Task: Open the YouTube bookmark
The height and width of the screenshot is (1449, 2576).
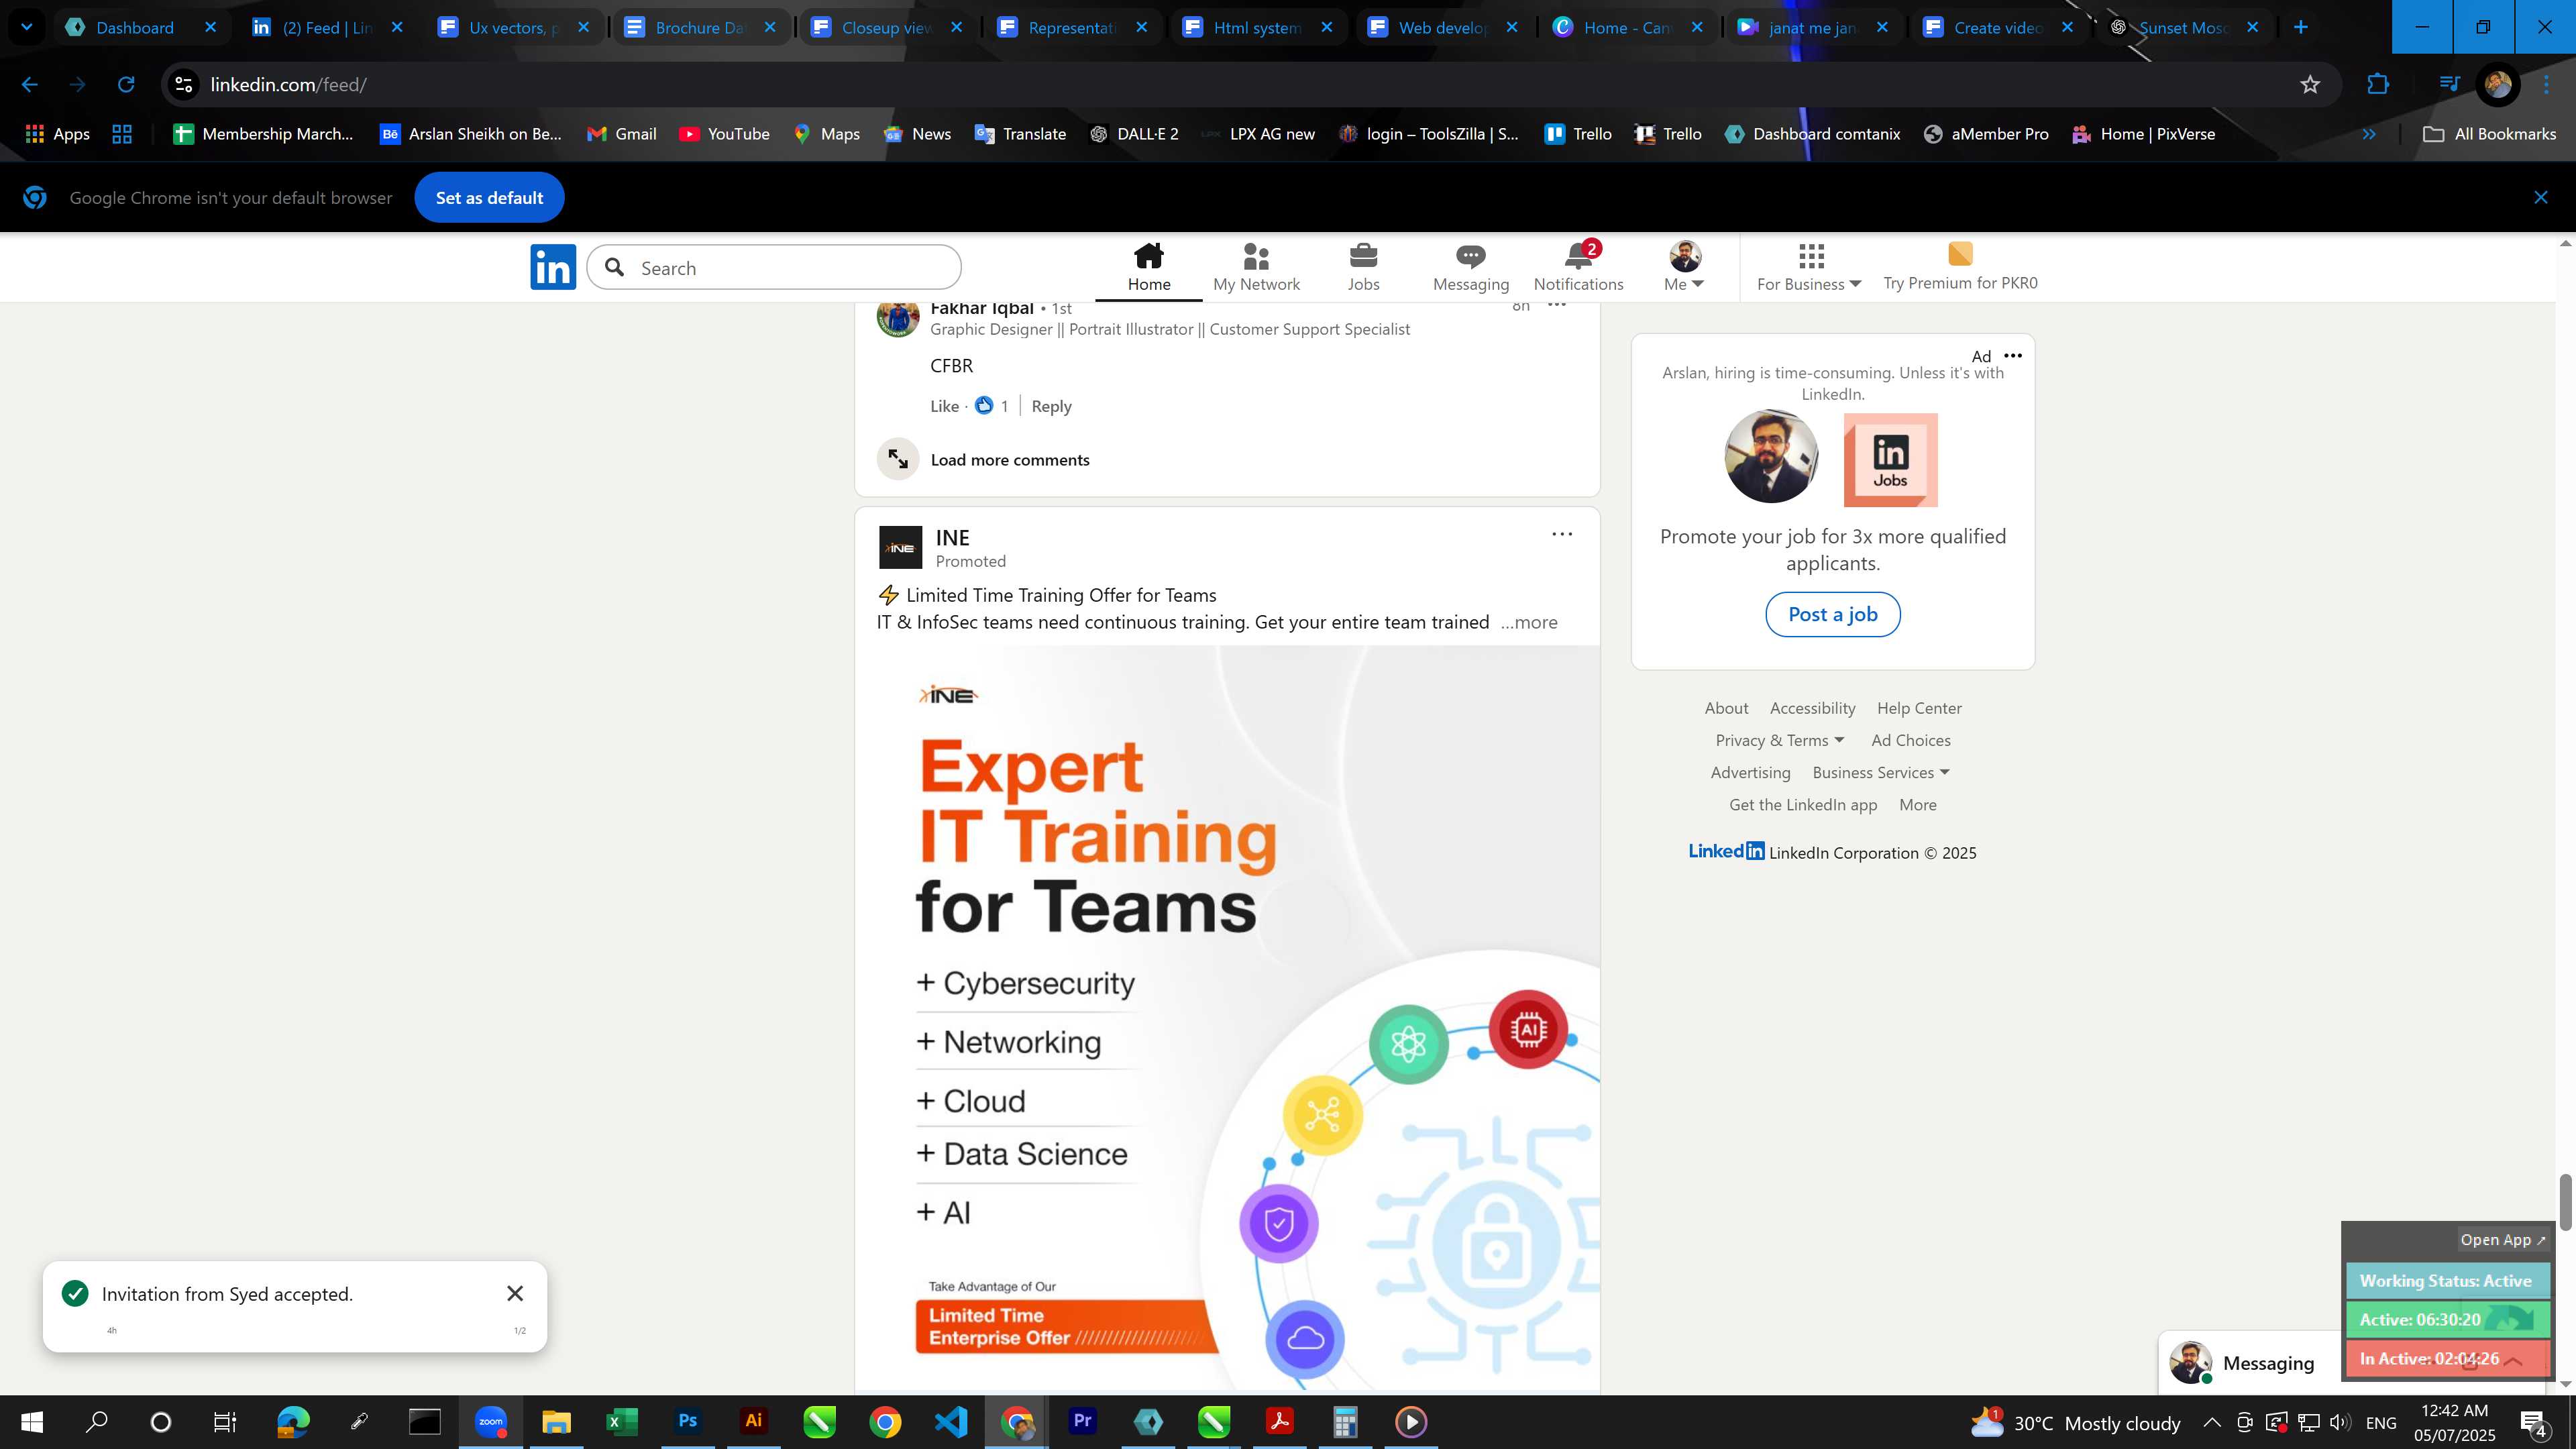Action: pyautogui.click(x=724, y=134)
